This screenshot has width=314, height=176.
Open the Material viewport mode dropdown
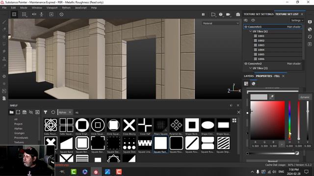click(x=221, y=23)
